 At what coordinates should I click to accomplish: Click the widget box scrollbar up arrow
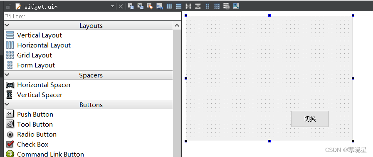click(x=177, y=25)
